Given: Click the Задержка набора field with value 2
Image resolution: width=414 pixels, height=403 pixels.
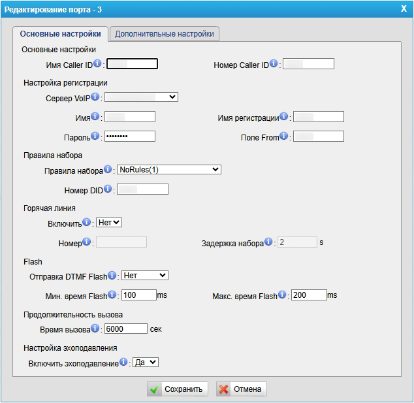Looking at the screenshot, I should (x=297, y=242).
